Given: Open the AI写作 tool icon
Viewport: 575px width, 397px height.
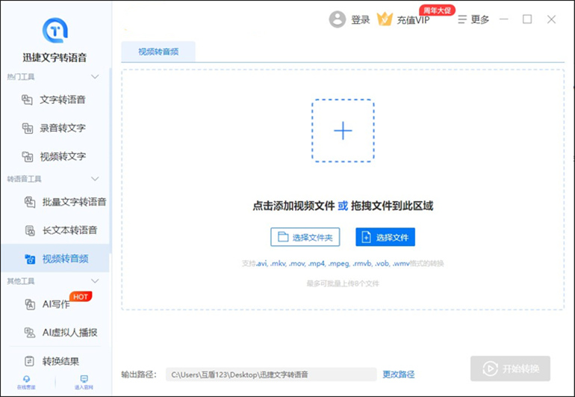Looking at the screenshot, I should pos(30,304).
